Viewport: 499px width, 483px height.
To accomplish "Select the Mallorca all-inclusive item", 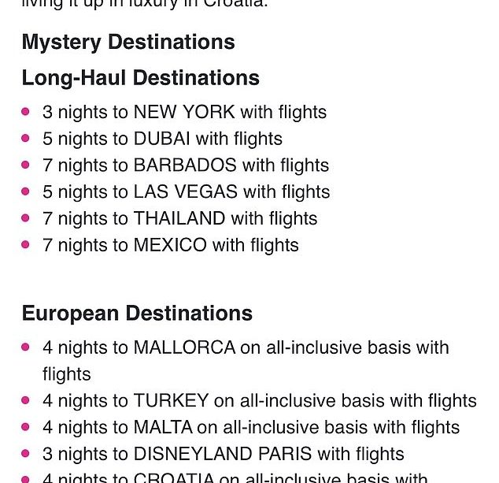I will [246, 360].
